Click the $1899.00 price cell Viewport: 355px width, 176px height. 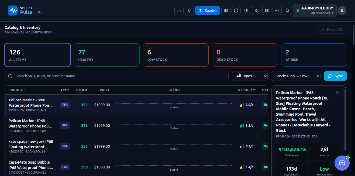(x=102, y=167)
